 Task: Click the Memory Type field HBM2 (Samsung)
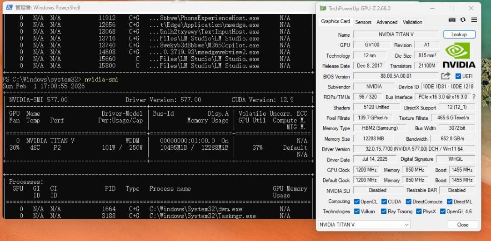(380, 128)
